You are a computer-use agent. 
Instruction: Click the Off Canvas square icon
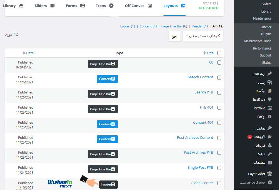[x=150, y=6]
